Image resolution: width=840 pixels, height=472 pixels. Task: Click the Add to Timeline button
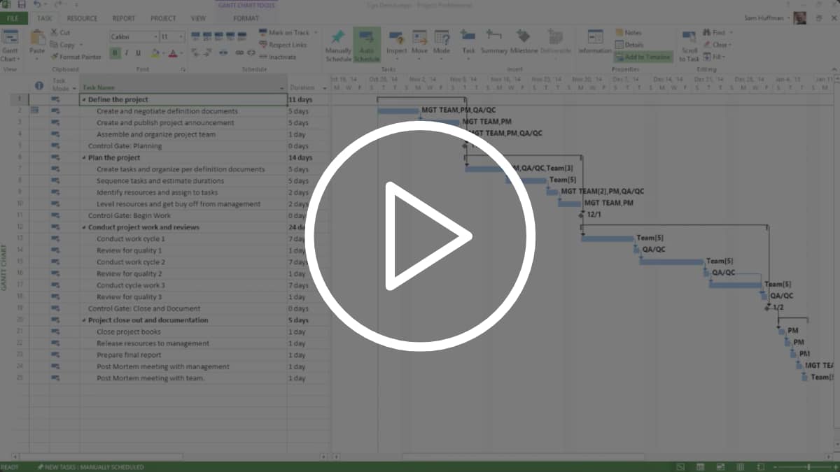pos(643,57)
